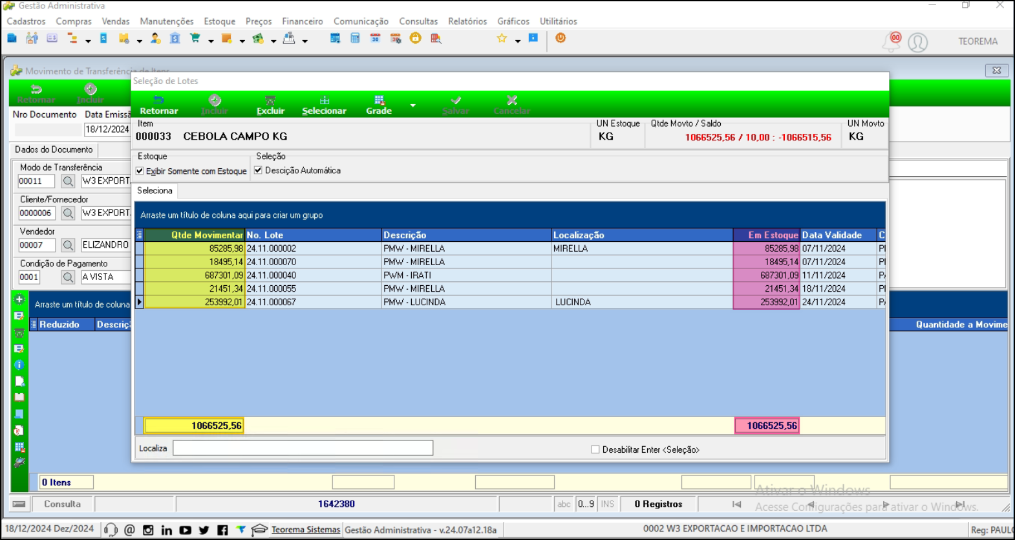This screenshot has height=540, width=1015.
Task: Click green plus icon in left sidebar
Action: click(19, 300)
